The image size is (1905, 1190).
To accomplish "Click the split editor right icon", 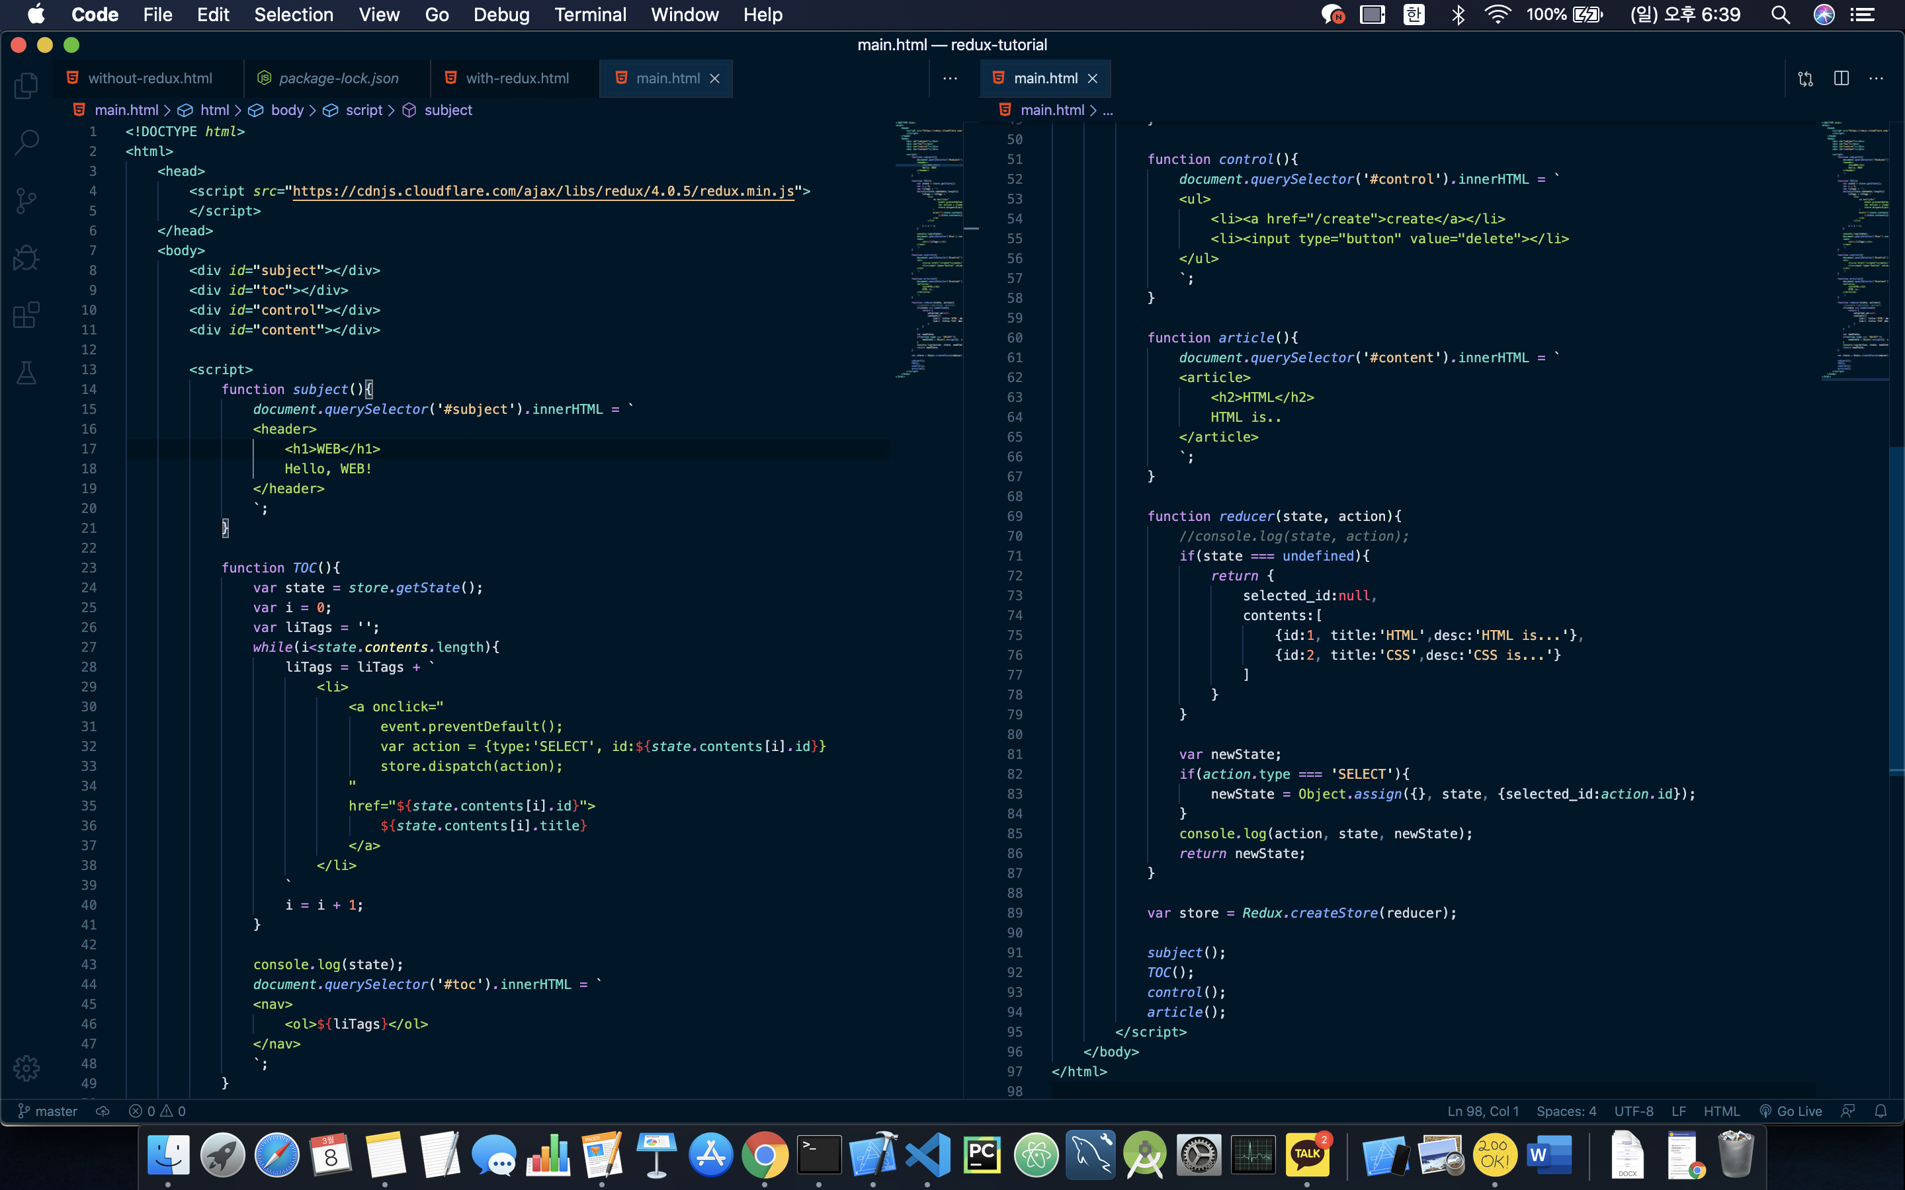I will tap(1841, 78).
